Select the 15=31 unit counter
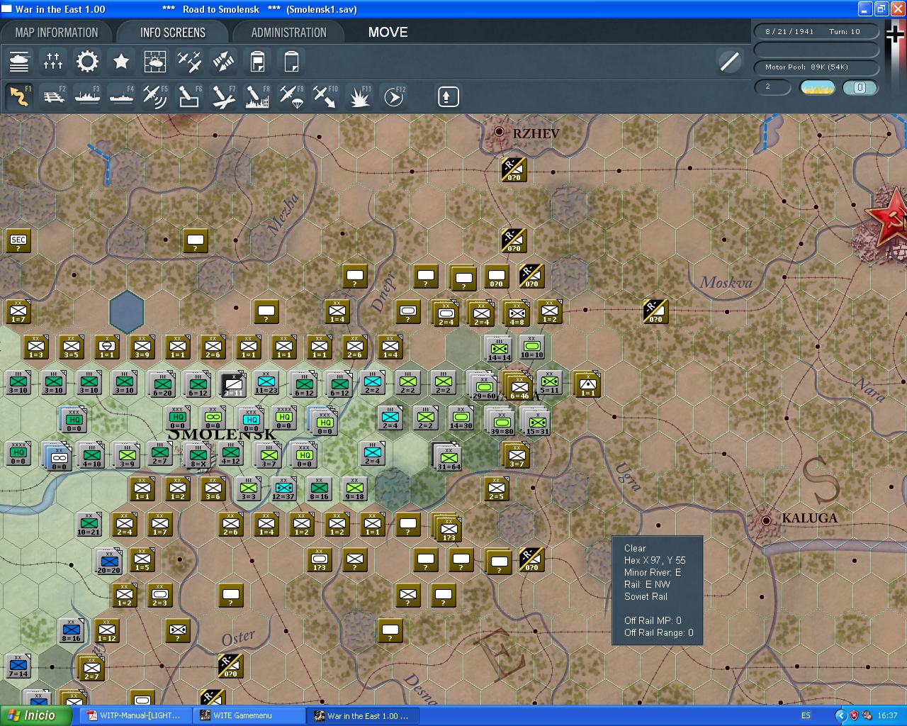Screen dimensions: 907x726 coord(536,422)
